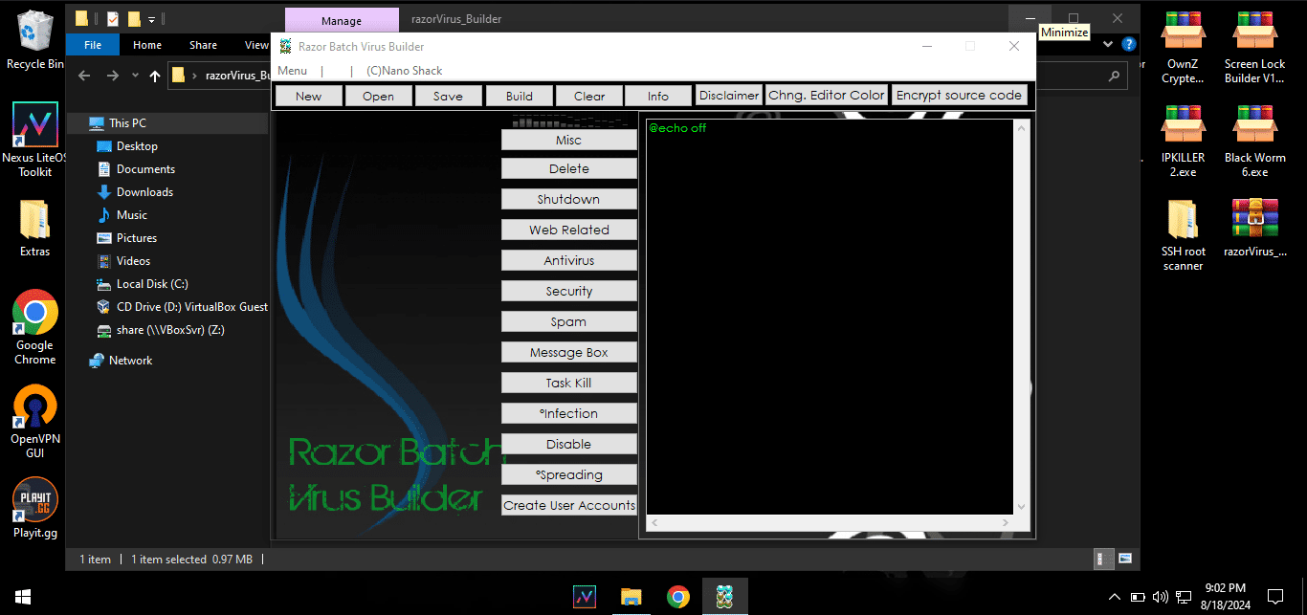Viewport: 1307px width, 615px height.
Task: Switch to Nexus LiteOS Toolkit in taskbar
Action: pos(585,597)
